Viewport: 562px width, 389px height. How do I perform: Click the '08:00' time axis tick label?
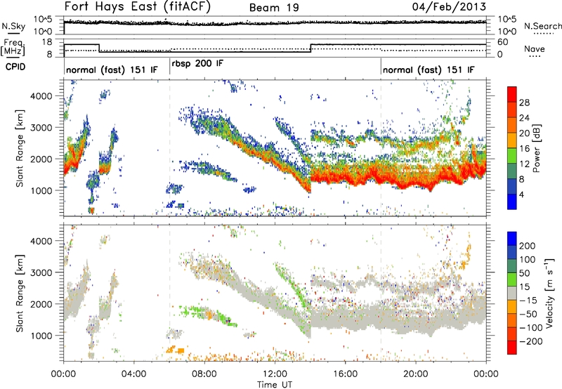point(204,374)
